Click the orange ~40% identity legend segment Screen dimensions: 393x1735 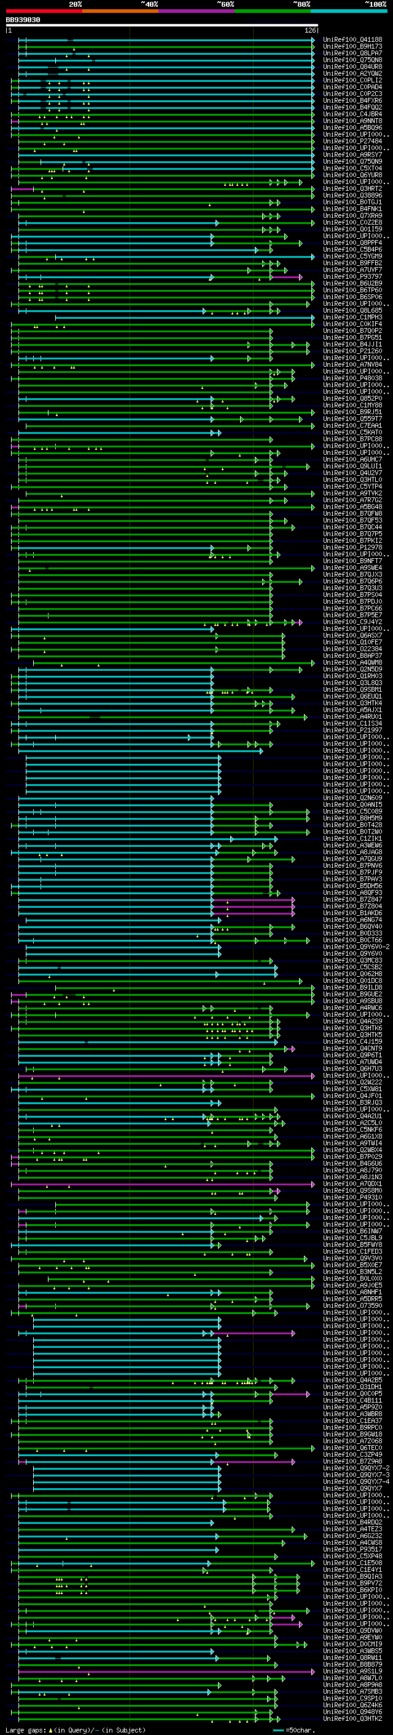(120, 11)
